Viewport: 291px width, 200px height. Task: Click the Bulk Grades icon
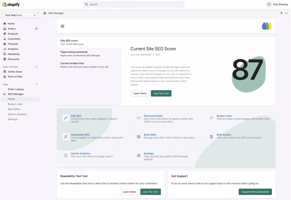(211, 136)
